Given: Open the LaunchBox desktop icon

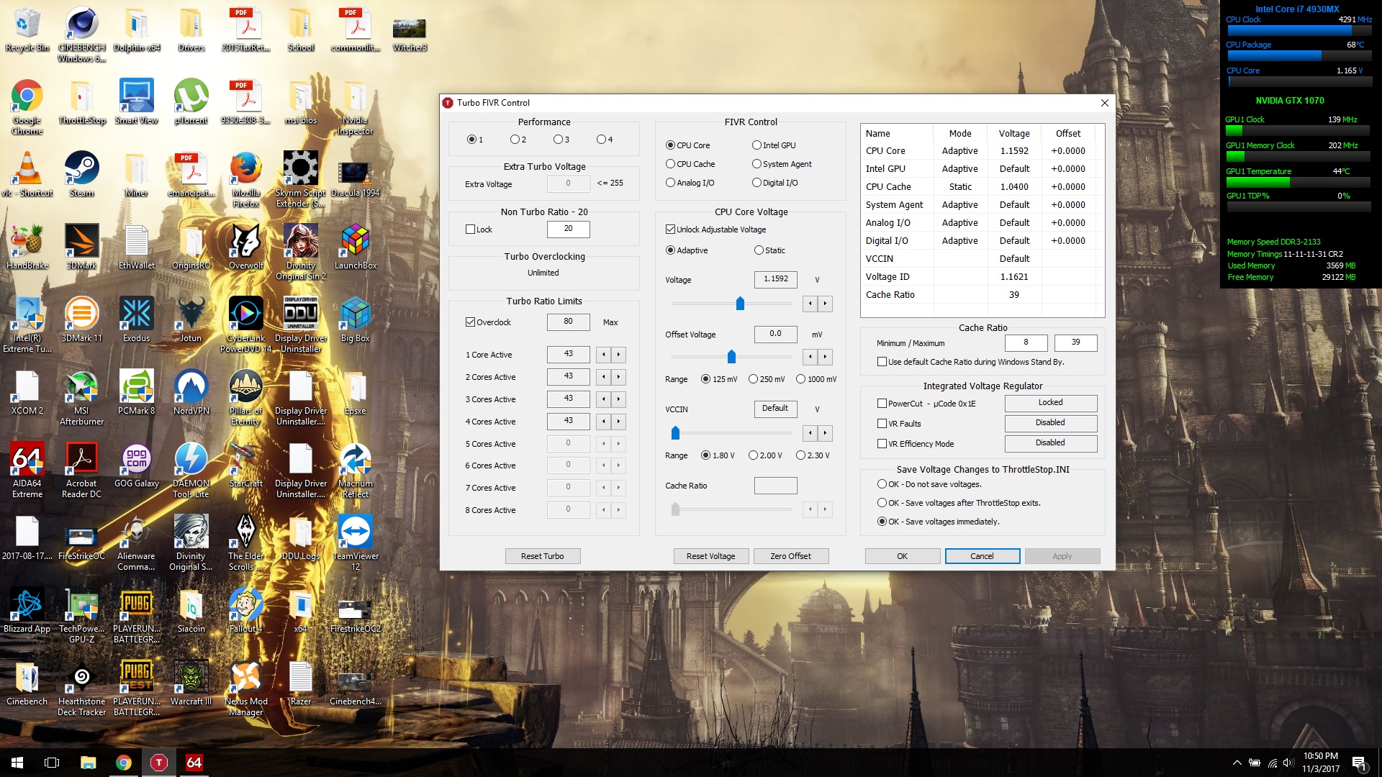Looking at the screenshot, I should tap(356, 247).
